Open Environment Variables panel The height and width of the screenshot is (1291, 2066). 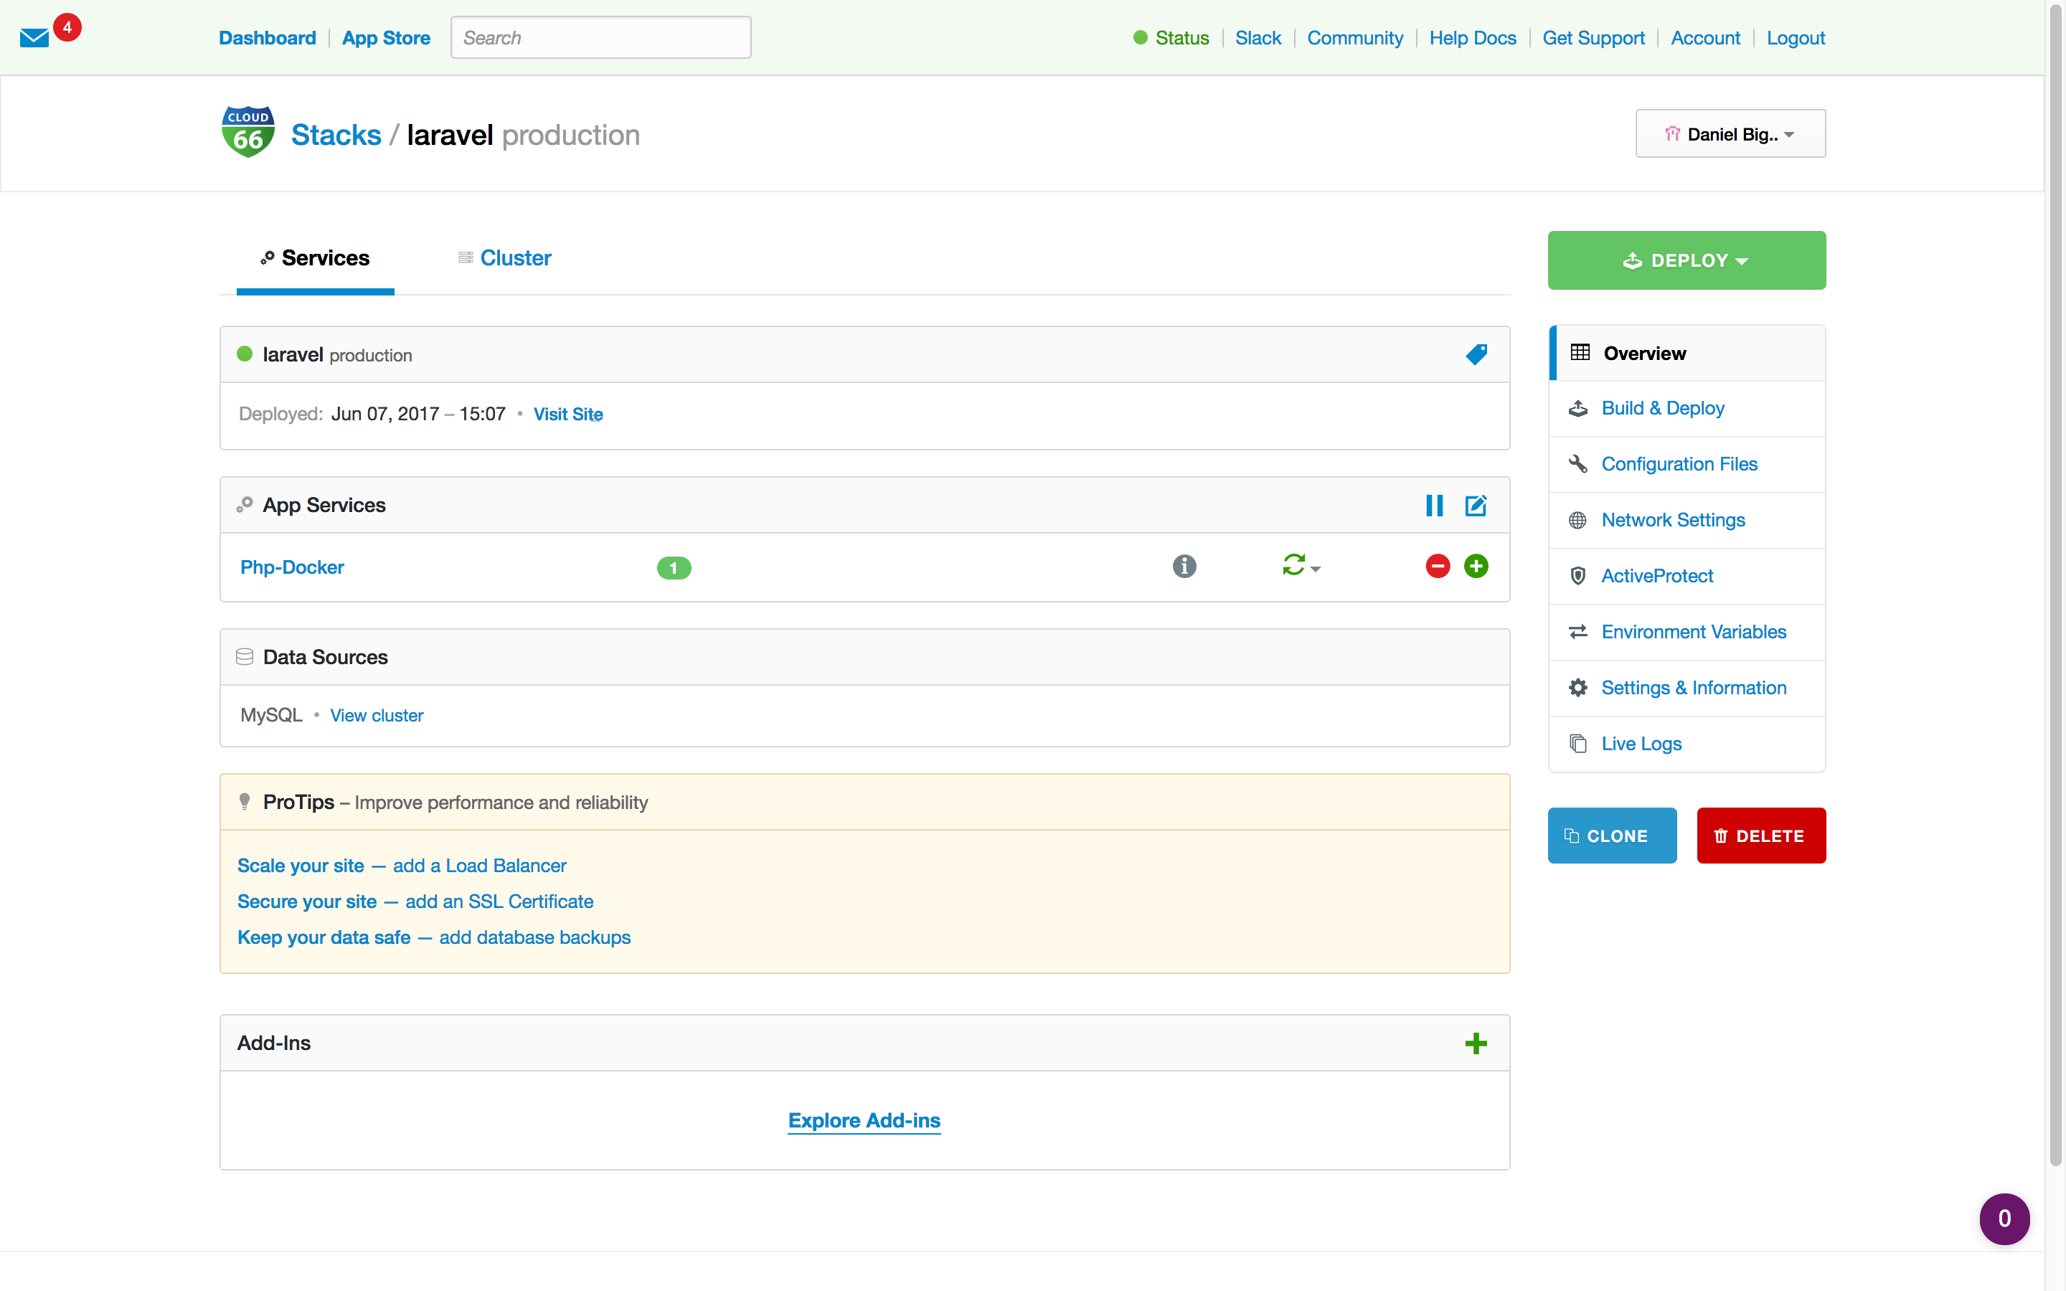click(x=1693, y=630)
